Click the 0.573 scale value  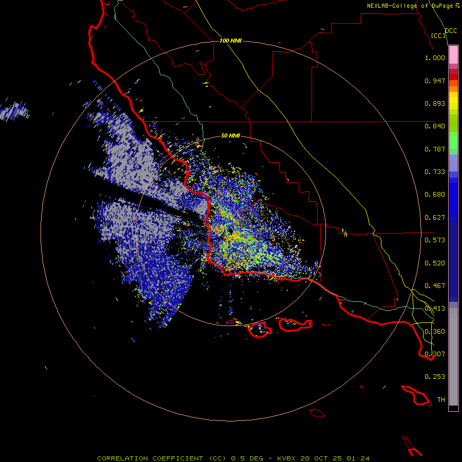coord(435,240)
